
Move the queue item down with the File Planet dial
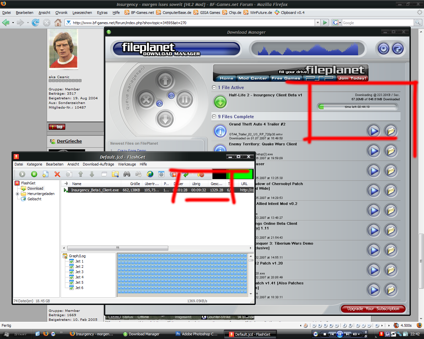[165, 119]
